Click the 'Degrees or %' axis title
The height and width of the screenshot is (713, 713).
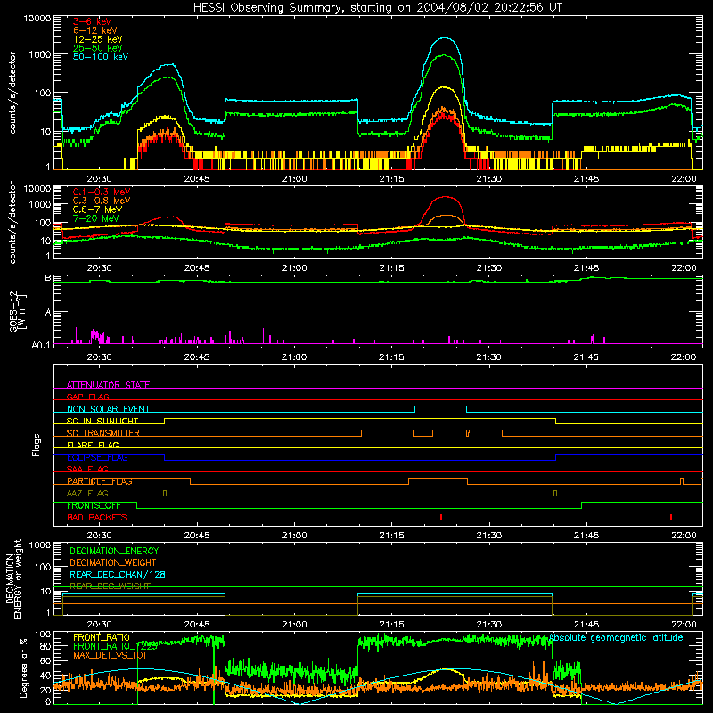(23, 668)
